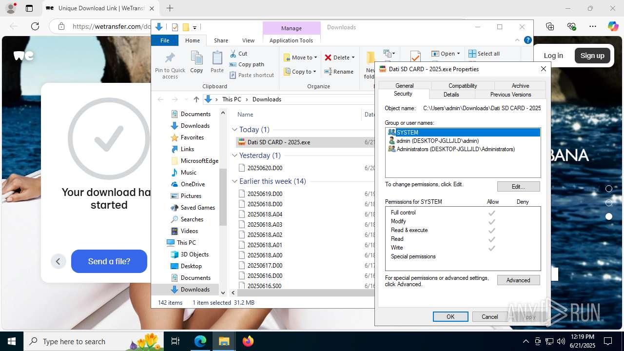Open Windows Start menu
This screenshot has width=624, height=351.
tap(12, 341)
